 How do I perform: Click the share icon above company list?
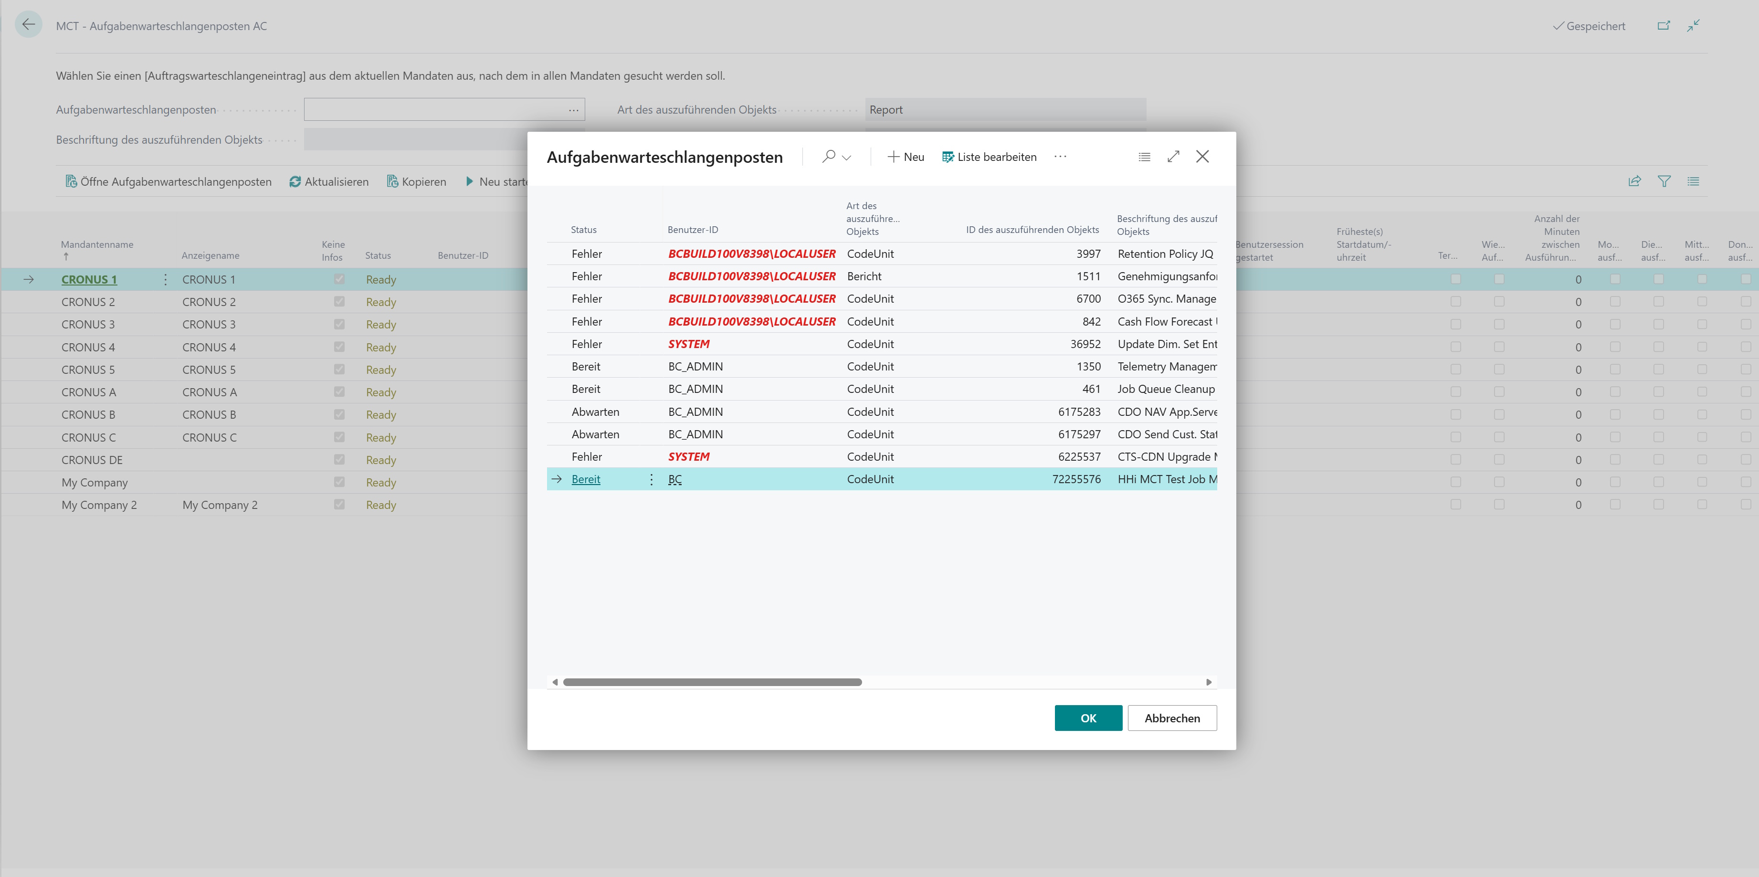[x=1635, y=181]
